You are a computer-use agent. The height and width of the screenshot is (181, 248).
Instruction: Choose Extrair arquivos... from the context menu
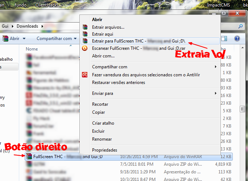point(108,27)
